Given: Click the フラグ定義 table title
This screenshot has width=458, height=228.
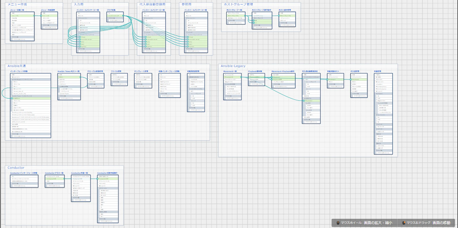Looking at the screenshot, I should (111, 10).
